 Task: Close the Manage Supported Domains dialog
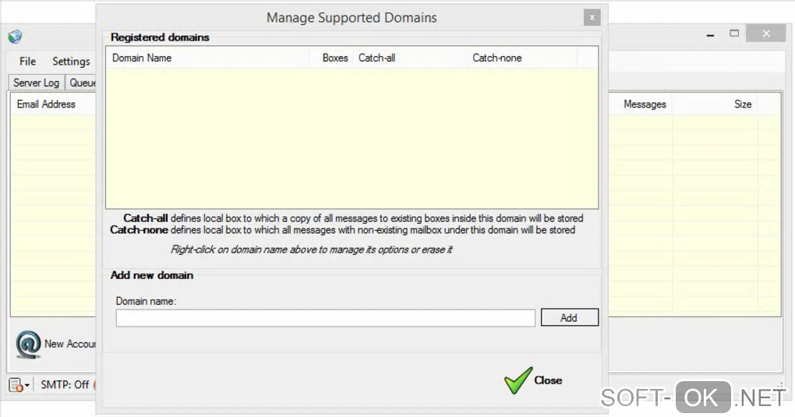click(592, 17)
